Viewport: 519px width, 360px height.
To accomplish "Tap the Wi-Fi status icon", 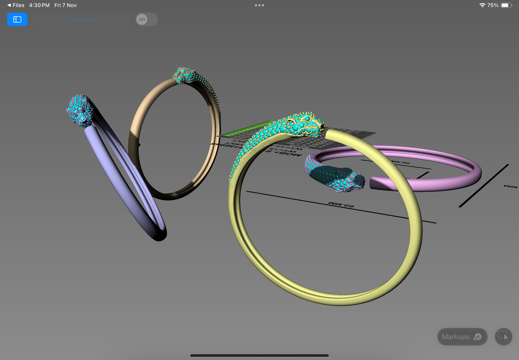I will [482, 5].
